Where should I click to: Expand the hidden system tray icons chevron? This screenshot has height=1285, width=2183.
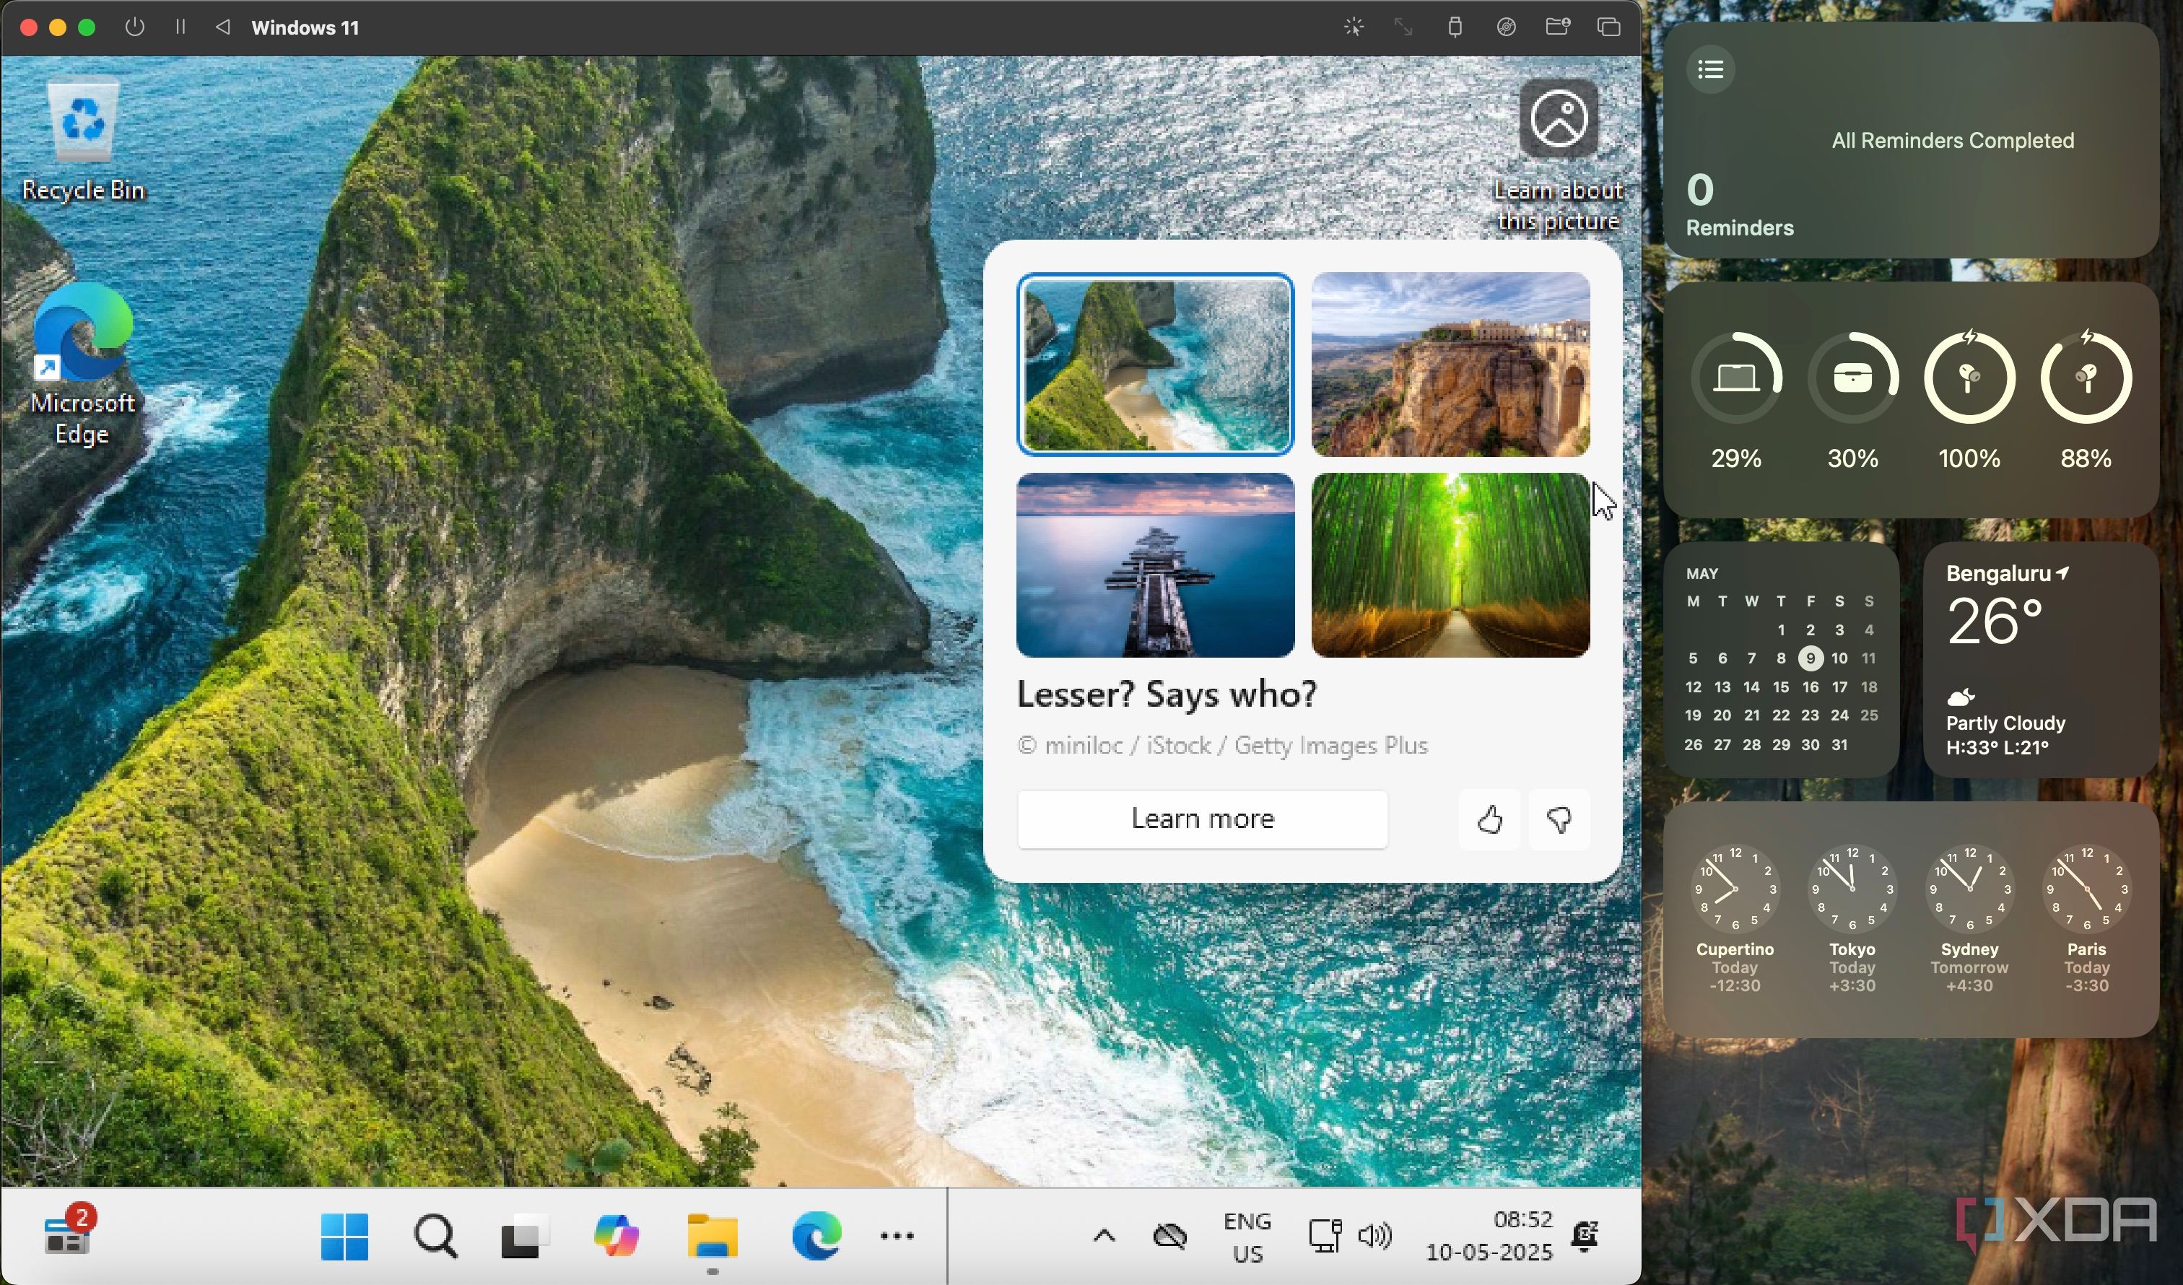pos(1104,1236)
